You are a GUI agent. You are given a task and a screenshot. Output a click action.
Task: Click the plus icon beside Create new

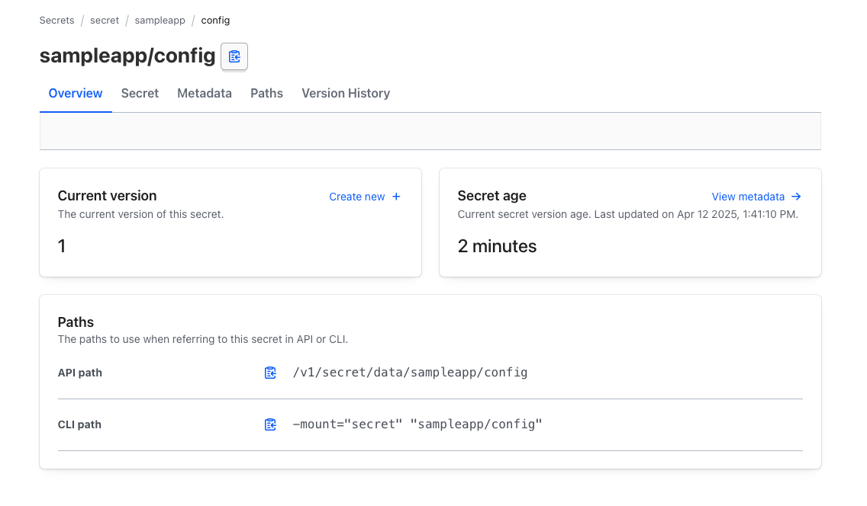(x=396, y=197)
